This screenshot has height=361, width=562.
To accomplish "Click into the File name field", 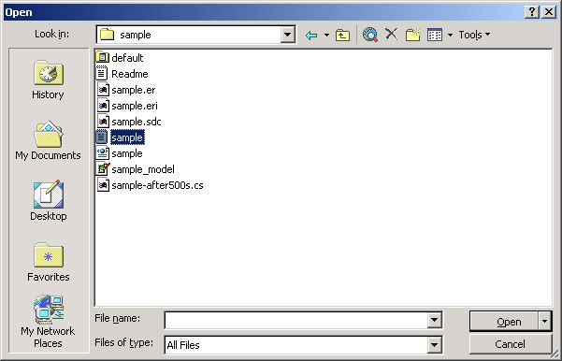I will coord(296,320).
